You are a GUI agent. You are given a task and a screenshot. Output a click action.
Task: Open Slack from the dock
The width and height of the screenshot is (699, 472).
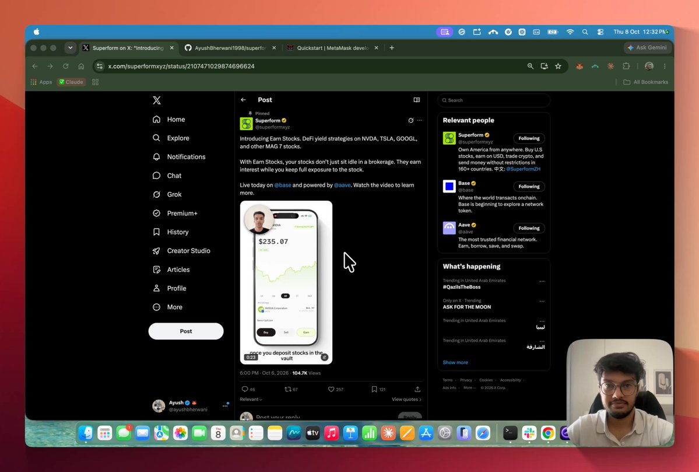(x=529, y=433)
